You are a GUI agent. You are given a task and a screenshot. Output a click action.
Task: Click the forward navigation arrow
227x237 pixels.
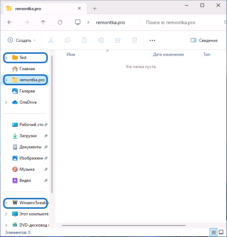pyautogui.click(x=27, y=22)
